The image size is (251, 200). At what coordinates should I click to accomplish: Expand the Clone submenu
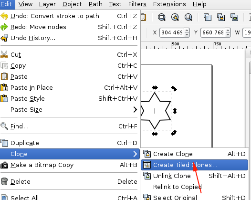tap(69, 154)
